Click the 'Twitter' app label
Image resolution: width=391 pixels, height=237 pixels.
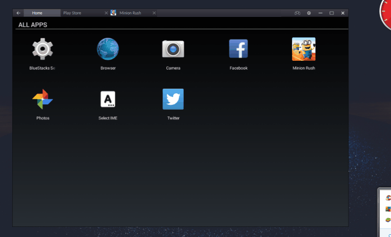173,118
